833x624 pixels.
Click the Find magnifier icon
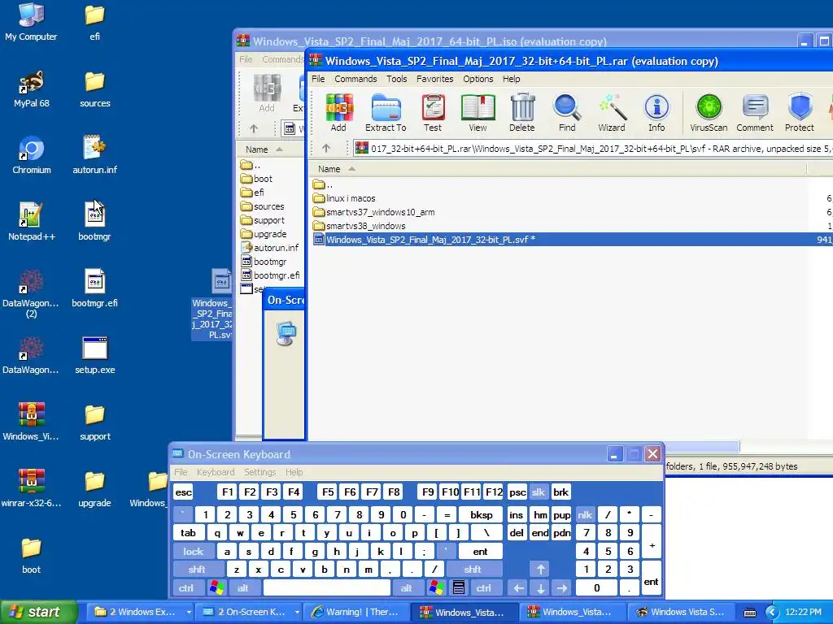click(567, 112)
